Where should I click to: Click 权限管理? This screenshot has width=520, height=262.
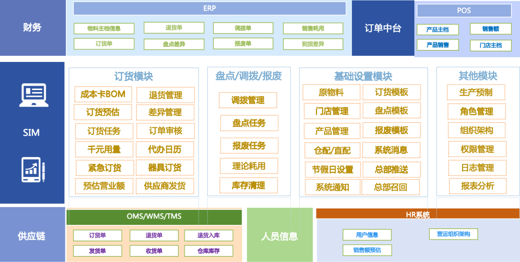point(478,149)
